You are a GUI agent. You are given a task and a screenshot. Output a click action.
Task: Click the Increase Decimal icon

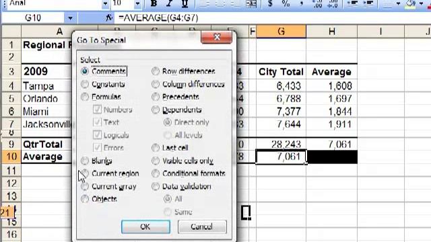(x=317, y=3)
